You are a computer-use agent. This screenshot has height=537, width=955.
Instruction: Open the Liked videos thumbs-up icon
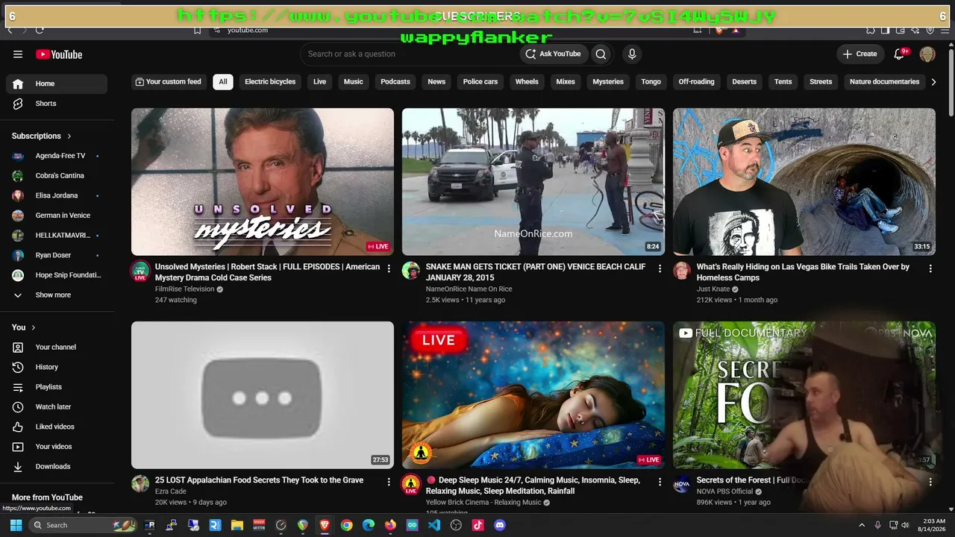click(x=18, y=427)
